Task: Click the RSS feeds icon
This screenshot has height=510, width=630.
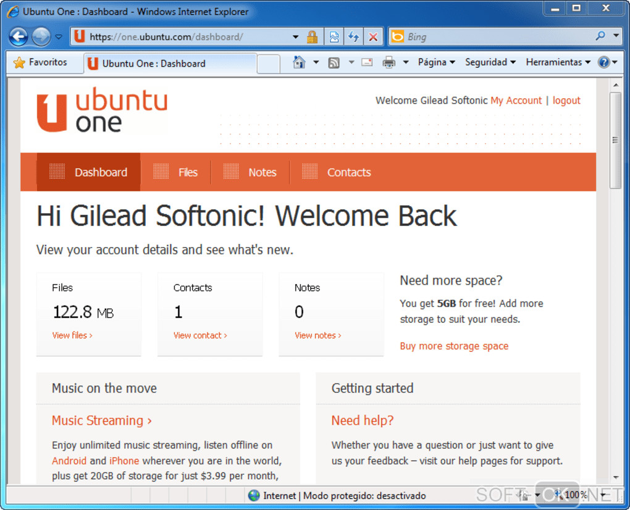Action: 334,62
